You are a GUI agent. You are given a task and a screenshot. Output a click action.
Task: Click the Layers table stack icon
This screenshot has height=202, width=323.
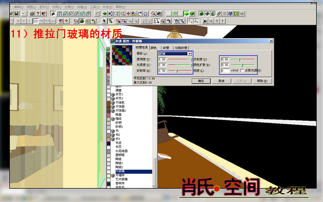76,21
